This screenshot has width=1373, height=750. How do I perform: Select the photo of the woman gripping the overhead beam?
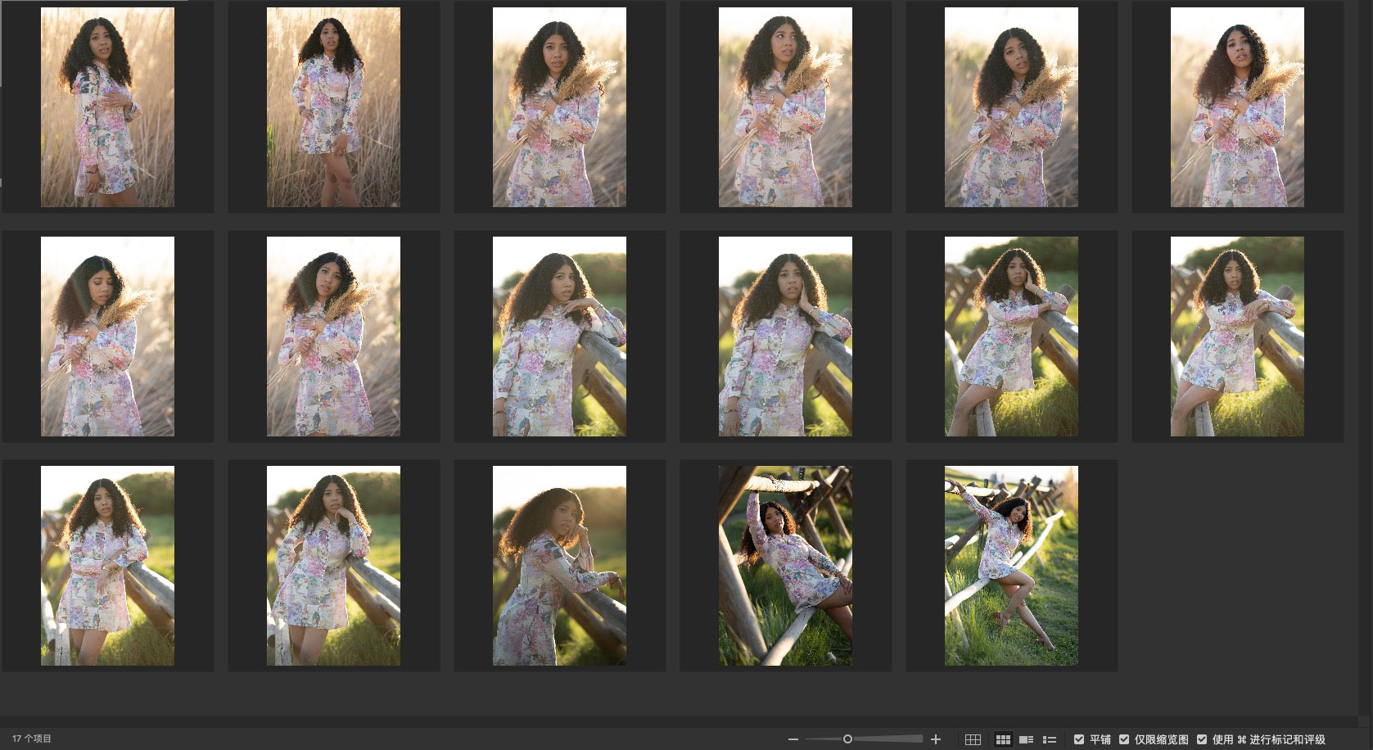coord(785,566)
